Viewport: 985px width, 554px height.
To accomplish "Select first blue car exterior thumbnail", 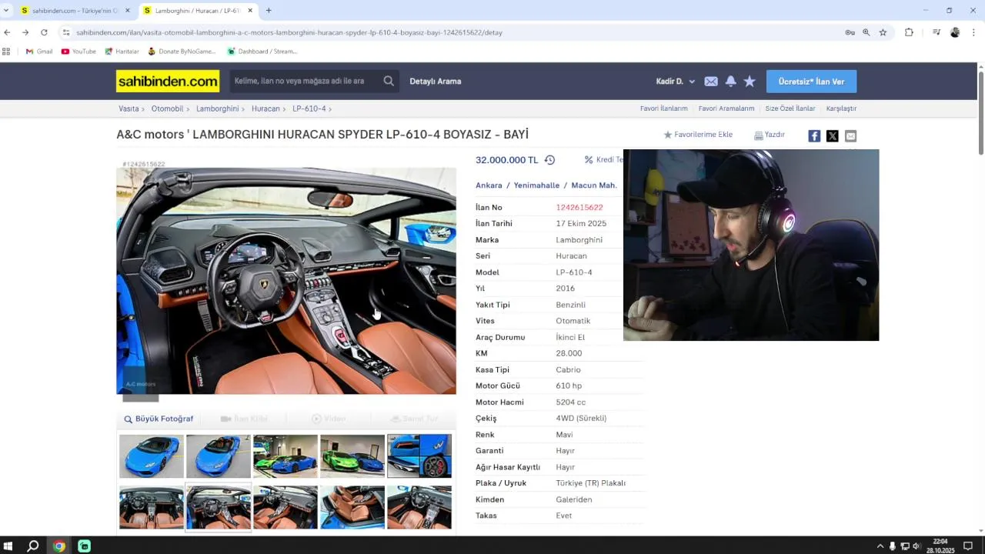I will [x=152, y=456].
